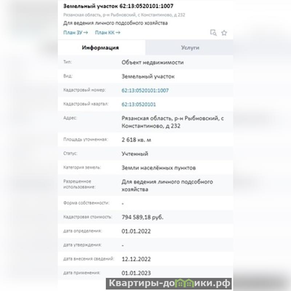Open the План ЗУ link
Viewport: 291px width, 291px height.
(x=76, y=33)
